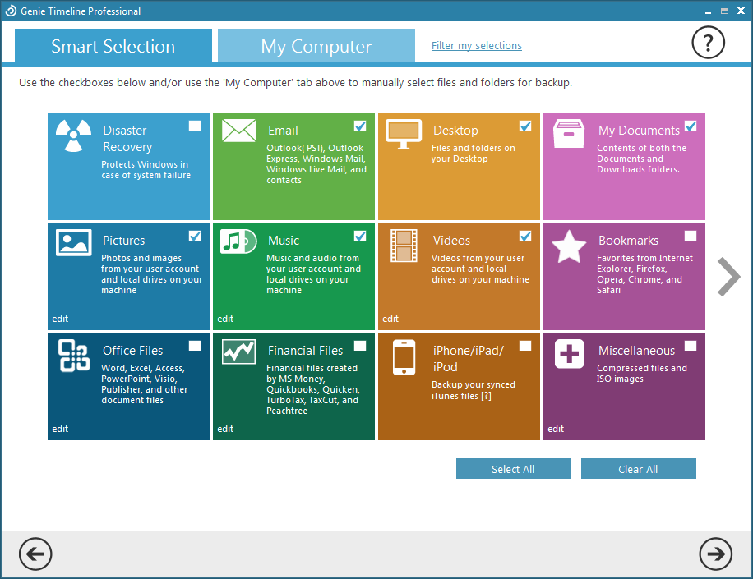
Task: Click the Email envelope icon
Action: [x=238, y=131]
